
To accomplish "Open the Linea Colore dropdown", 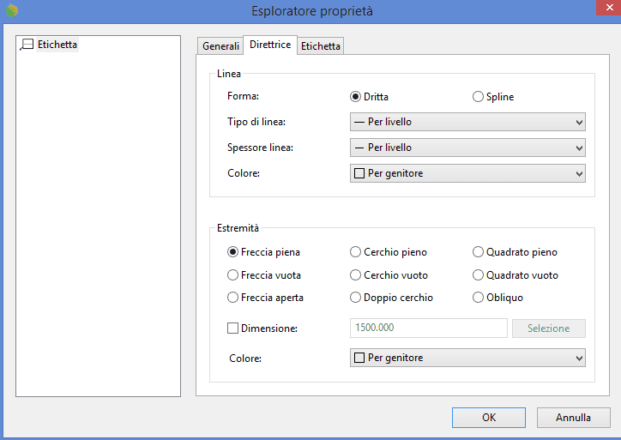I will (467, 173).
